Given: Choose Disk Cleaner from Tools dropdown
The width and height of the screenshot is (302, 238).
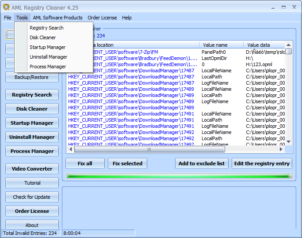Looking at the screenshot, I should (x=54, y=37).
